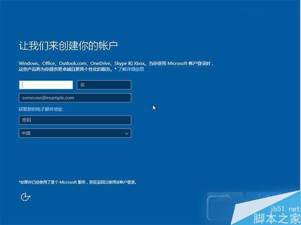The width and height of the screenshot is (301, 225).
Task: Click the OneDrive word in the description
Action: tap(101, 63)
